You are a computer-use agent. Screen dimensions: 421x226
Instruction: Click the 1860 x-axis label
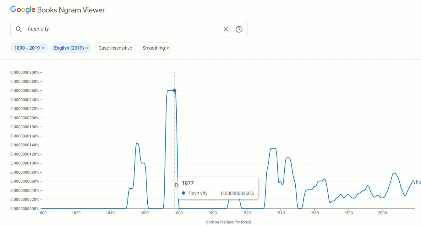[144, 213]
